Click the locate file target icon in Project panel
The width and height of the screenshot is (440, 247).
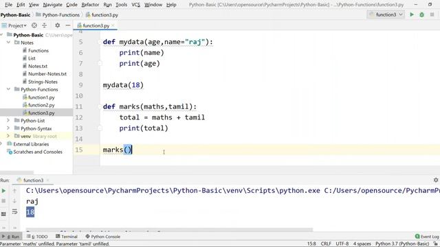34,25
